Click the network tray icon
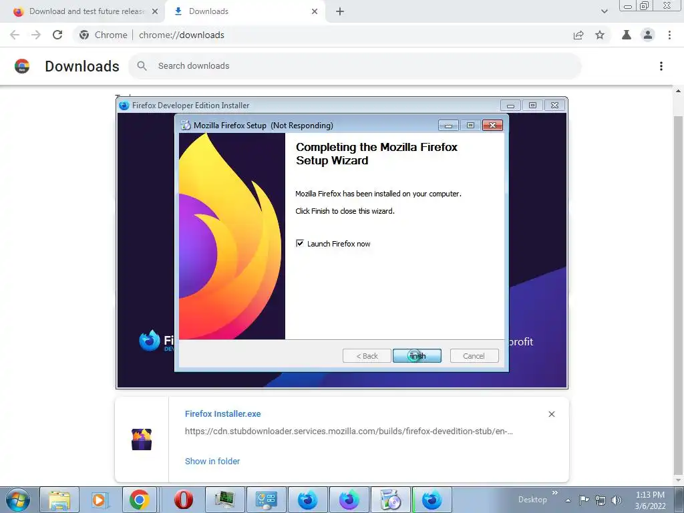This screenshot has height=513, width=684. (x=601, y=500)
